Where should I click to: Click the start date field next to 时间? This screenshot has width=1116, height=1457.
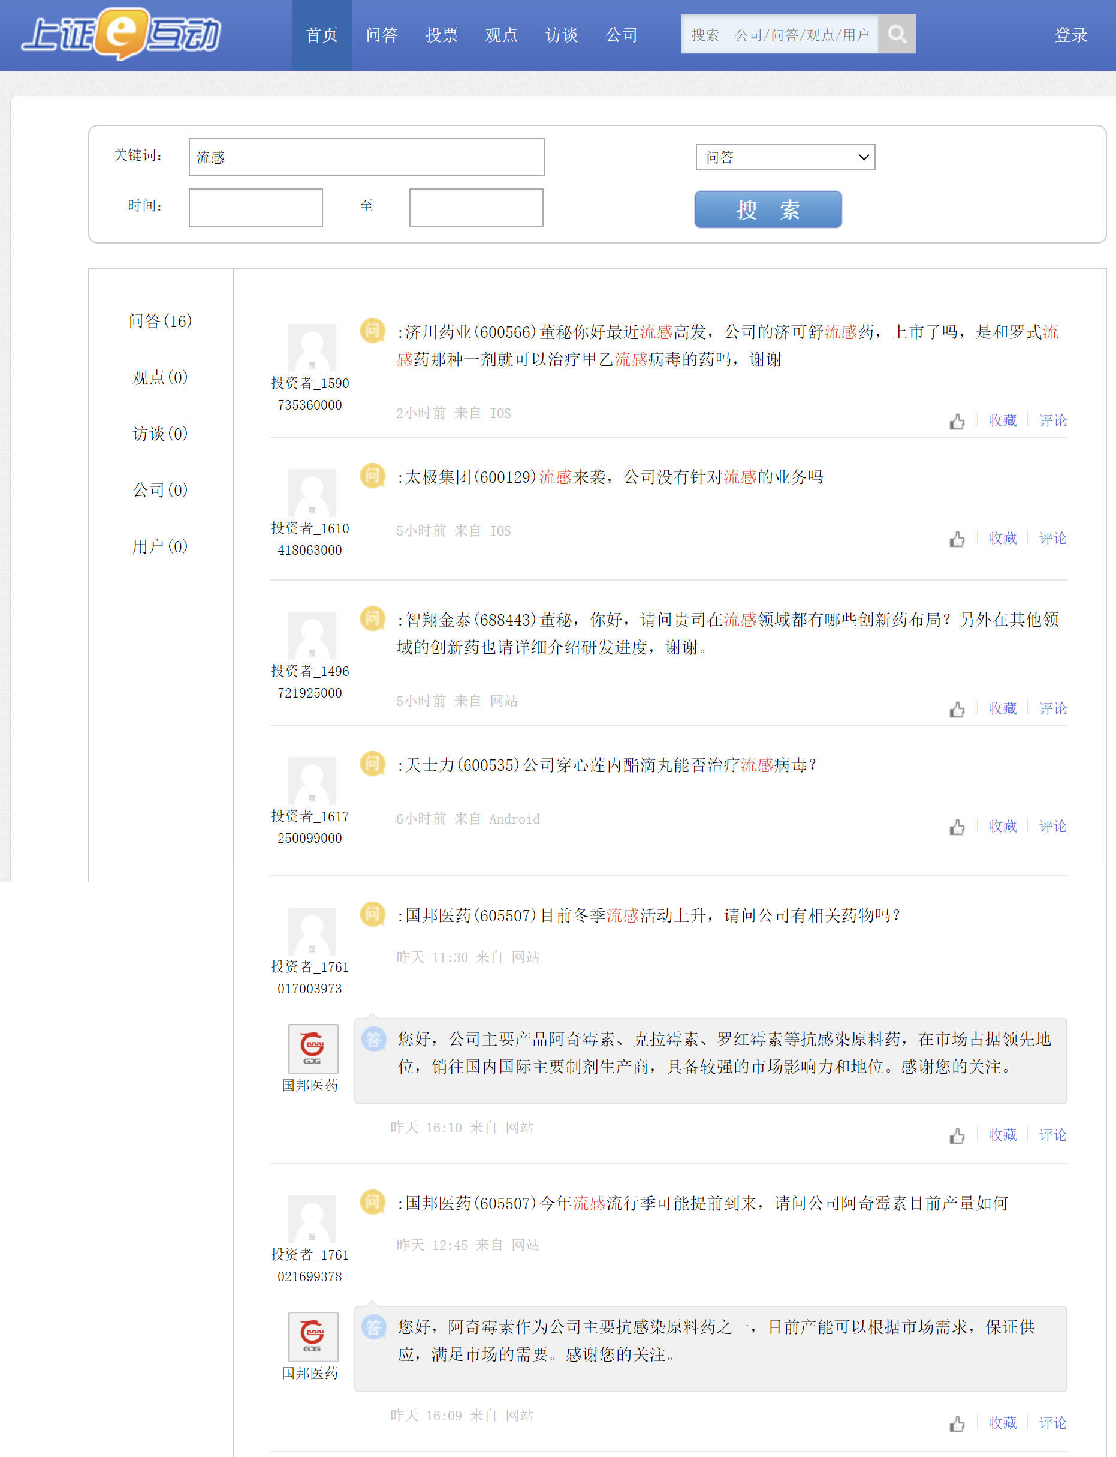tap(255, 206)
